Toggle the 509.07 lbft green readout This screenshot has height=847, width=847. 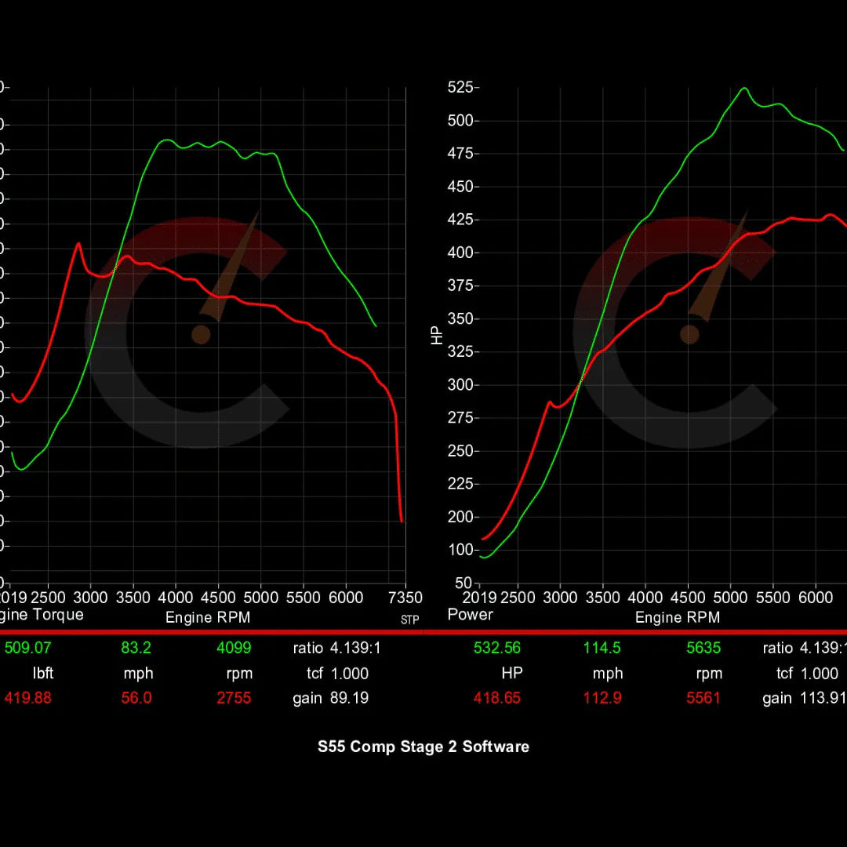[30, 648]
